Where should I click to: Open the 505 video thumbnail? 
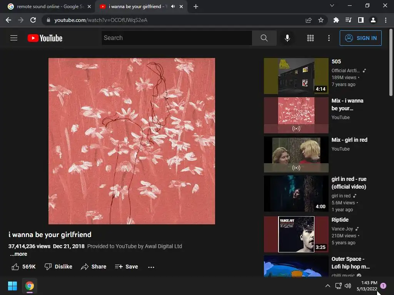click(x=296, y=76)
